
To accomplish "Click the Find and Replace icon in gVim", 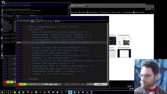I will 39,21.
